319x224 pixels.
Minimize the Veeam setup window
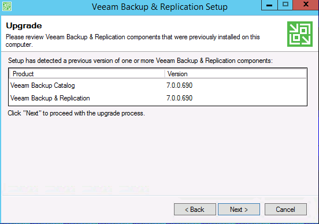(269, 5)
